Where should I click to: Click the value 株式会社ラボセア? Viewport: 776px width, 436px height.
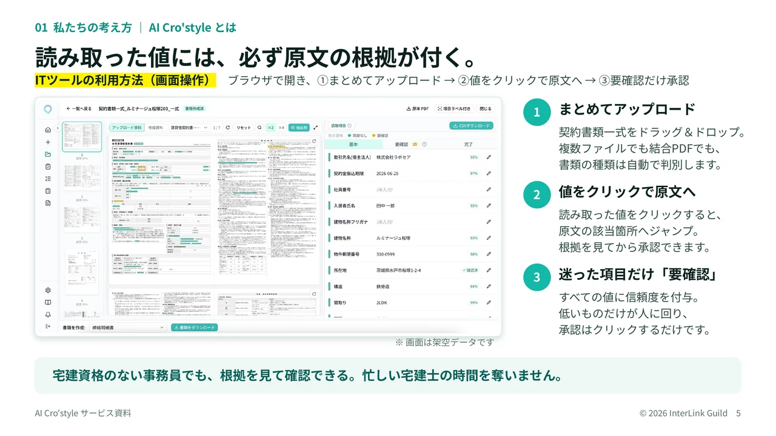(393, 157)
